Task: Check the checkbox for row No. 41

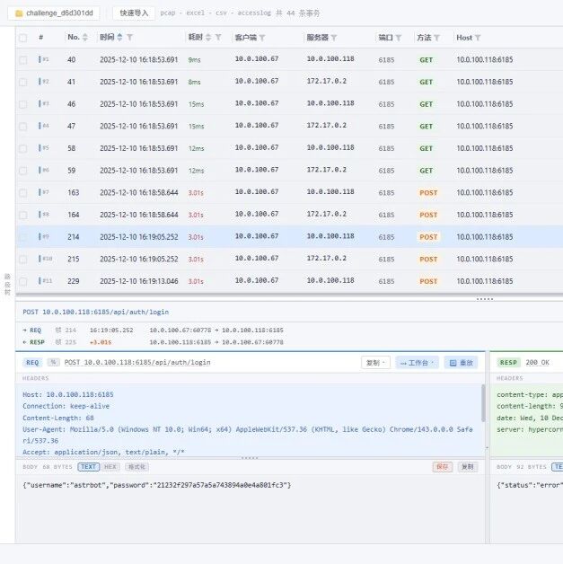Action: coord(23,82)
